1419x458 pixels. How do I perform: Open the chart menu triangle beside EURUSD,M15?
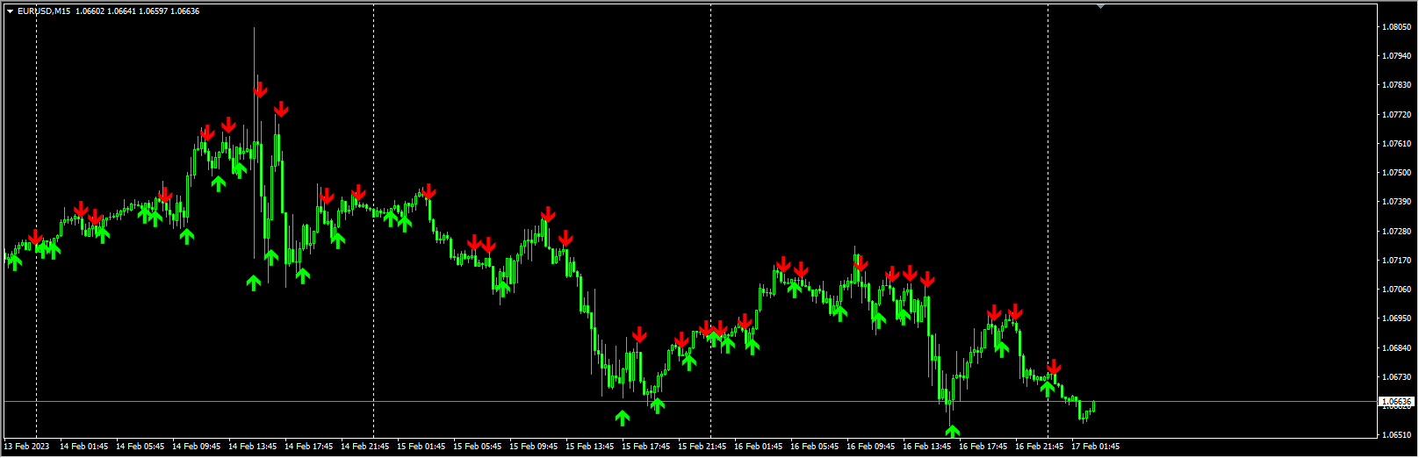pos(11,11)
